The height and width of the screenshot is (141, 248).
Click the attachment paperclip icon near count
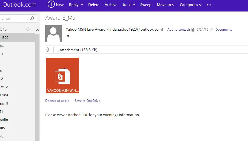[48, 50]
